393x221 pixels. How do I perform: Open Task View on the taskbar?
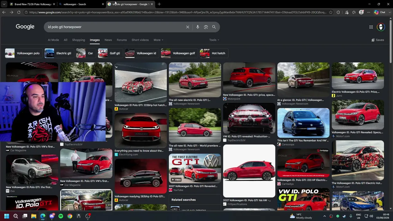point(25,216)
